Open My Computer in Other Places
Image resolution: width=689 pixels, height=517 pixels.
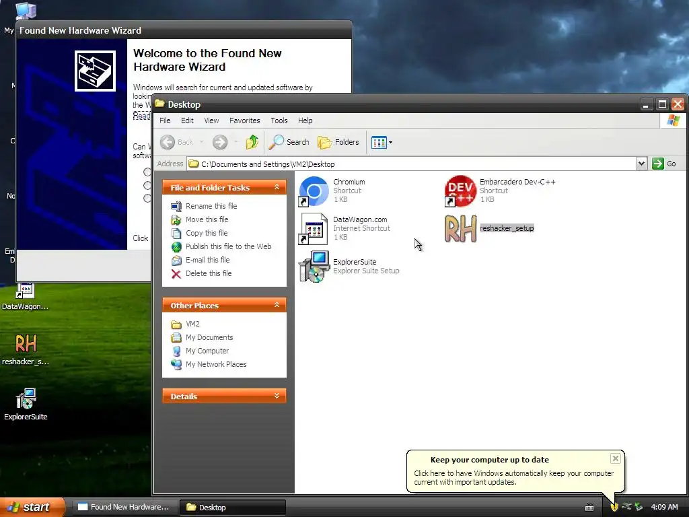pos(207,351)
